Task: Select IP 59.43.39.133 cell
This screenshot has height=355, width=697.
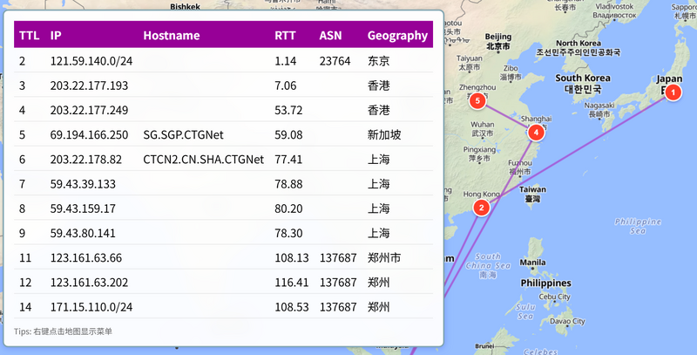Action: click(x=83, y=184)
